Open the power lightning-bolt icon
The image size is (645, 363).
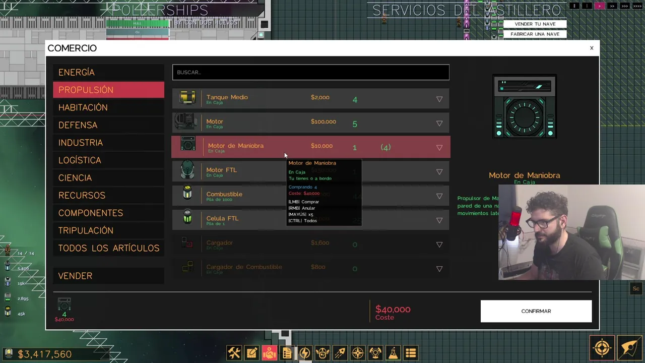point(304,353)
